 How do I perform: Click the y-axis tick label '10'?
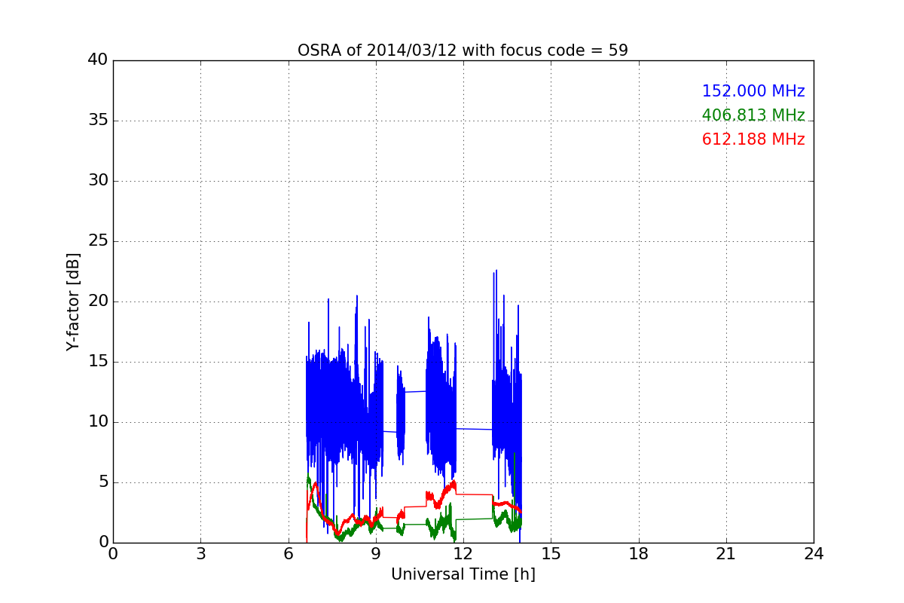pyautogui.click(x=97, y=422)
